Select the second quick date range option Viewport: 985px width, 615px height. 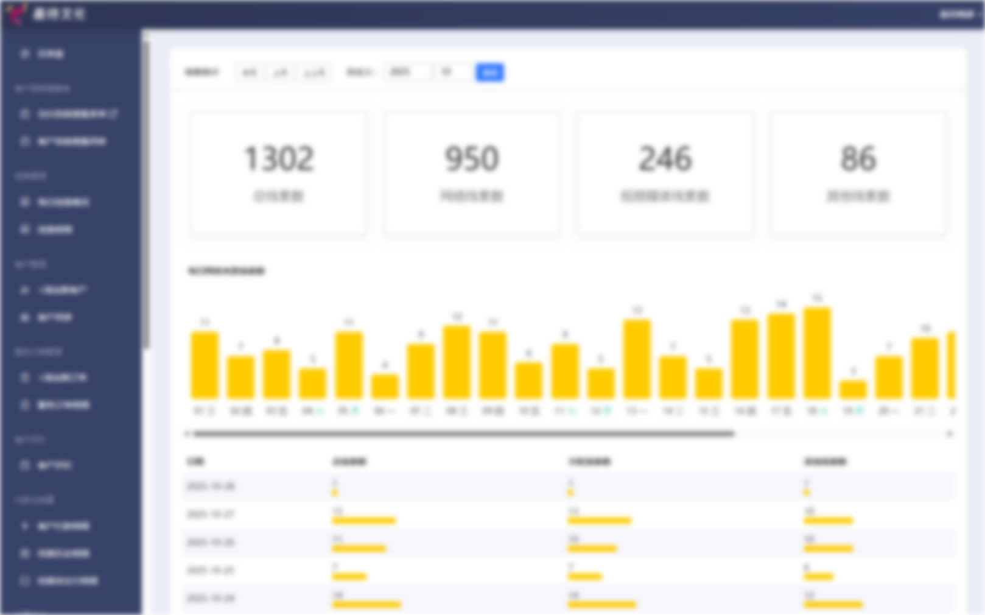280,72
